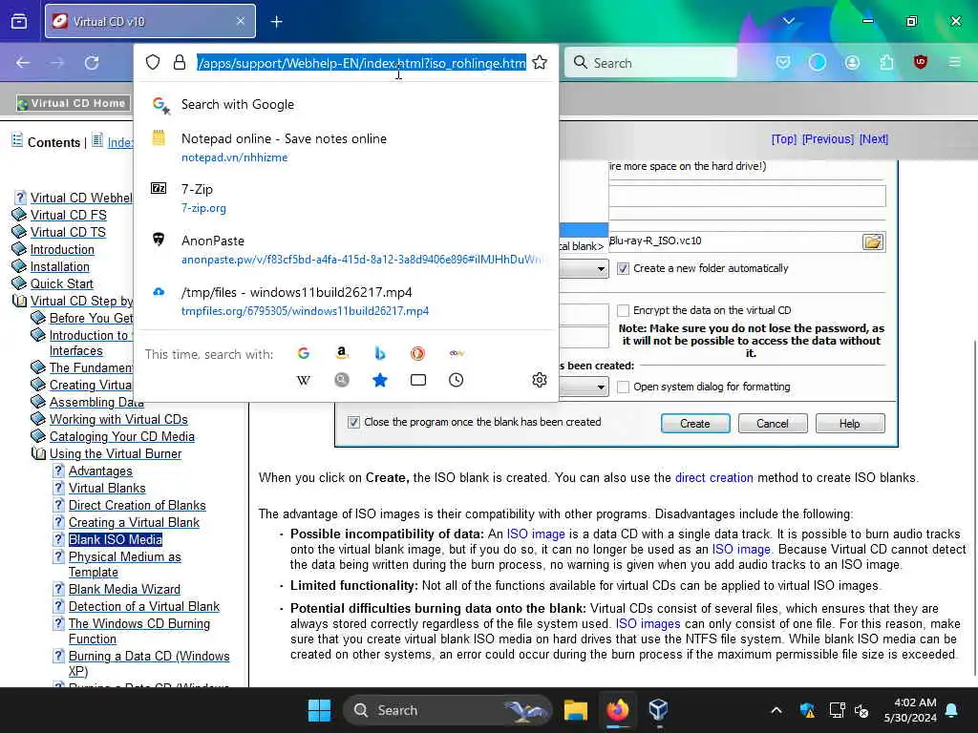Search this time with DuckDuckGo icon
Screen dimensions: 978x733
(x=417, y=353)
